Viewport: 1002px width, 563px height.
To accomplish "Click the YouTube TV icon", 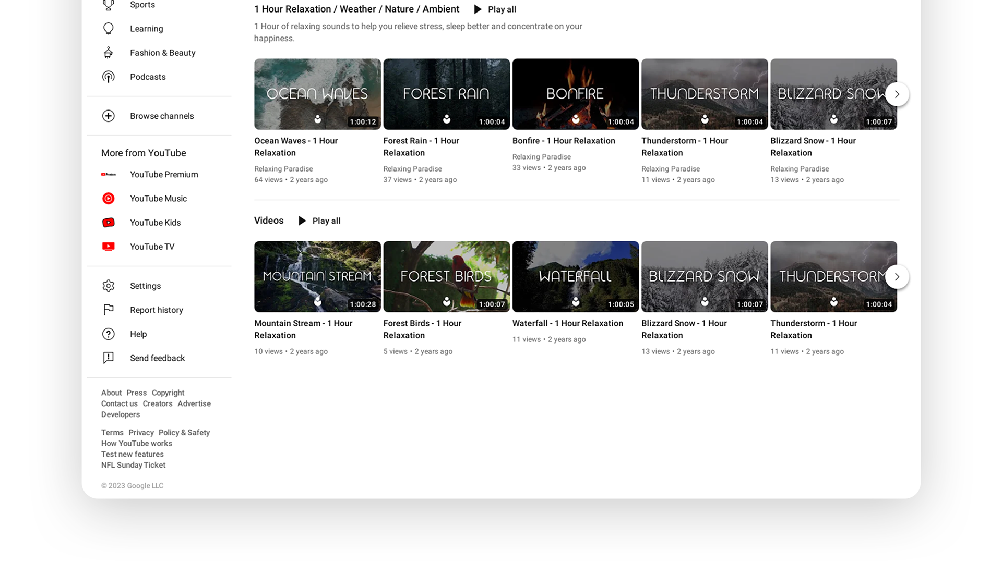I will pos(108,247).
